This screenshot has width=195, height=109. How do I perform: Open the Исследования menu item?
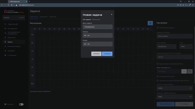coord(12,29)
